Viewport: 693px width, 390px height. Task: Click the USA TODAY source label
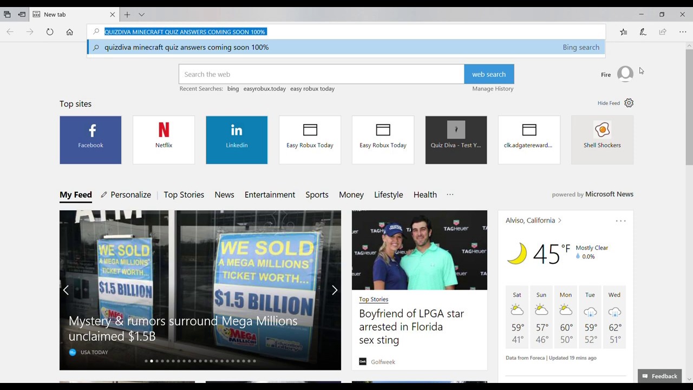[94, 352]
